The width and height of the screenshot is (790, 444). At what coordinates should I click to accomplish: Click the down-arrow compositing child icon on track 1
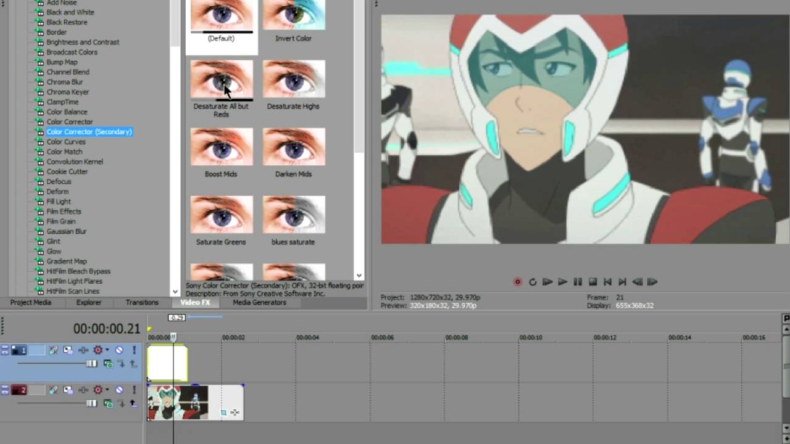click(121, 364)
